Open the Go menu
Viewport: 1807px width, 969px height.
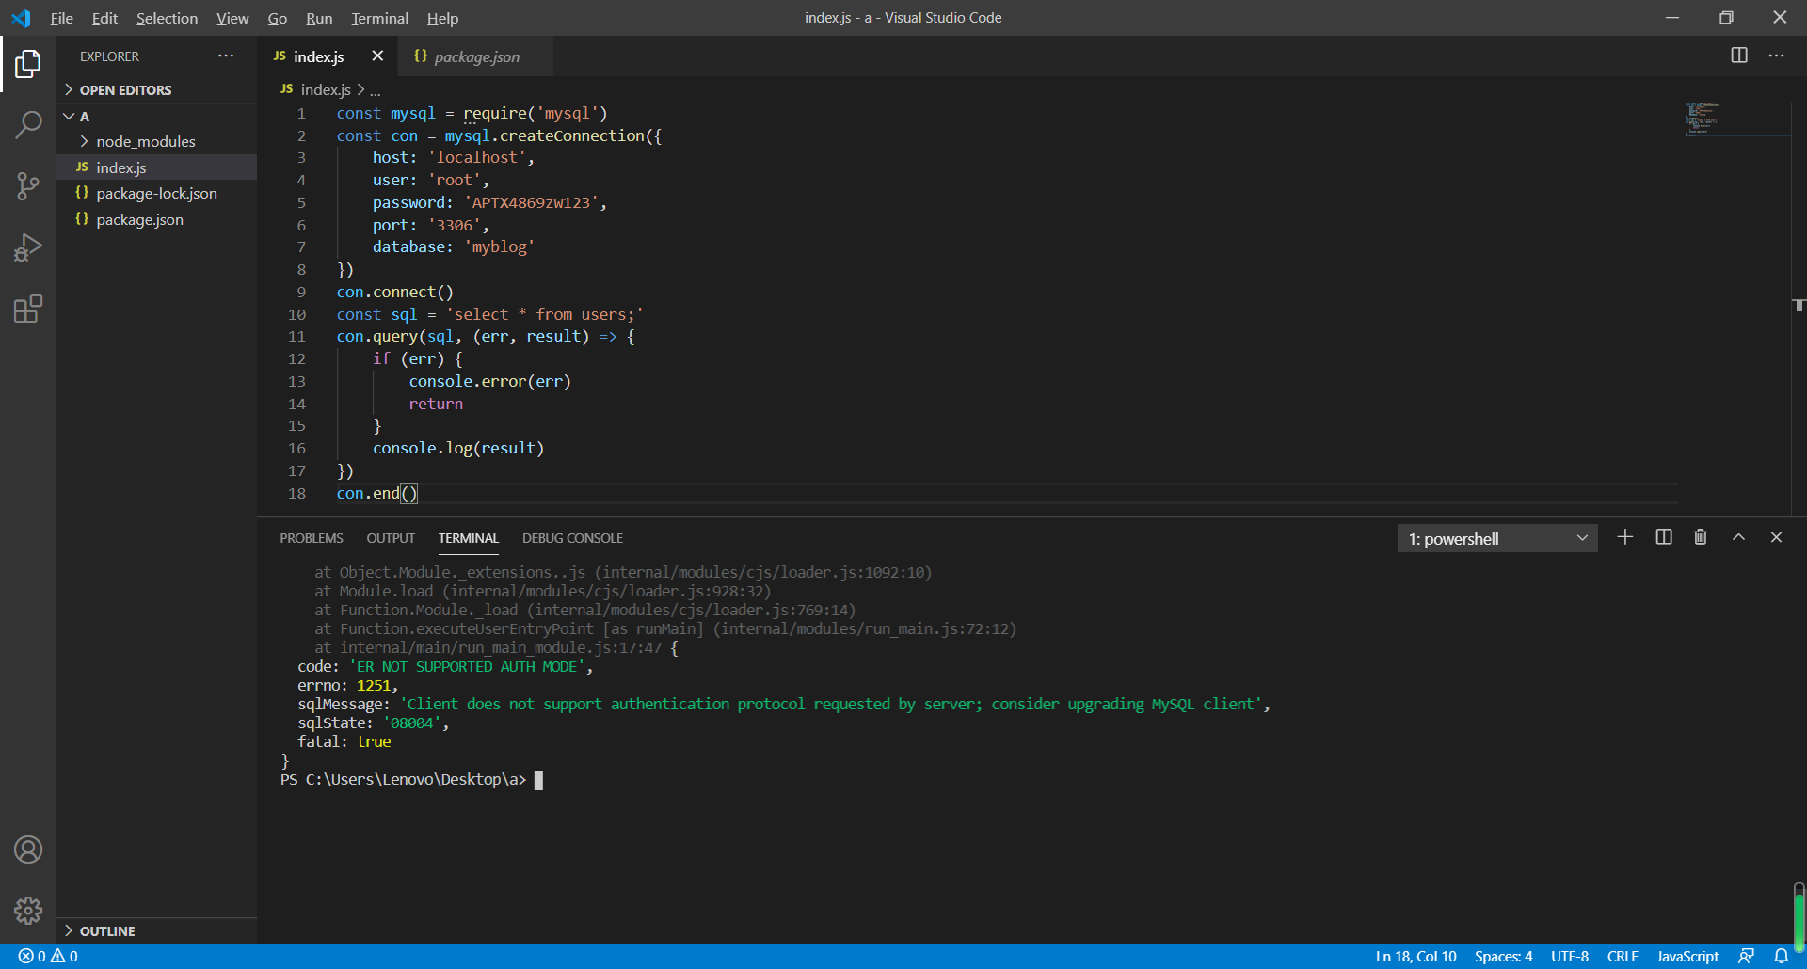pyautogui.click(x=277, y=18)
